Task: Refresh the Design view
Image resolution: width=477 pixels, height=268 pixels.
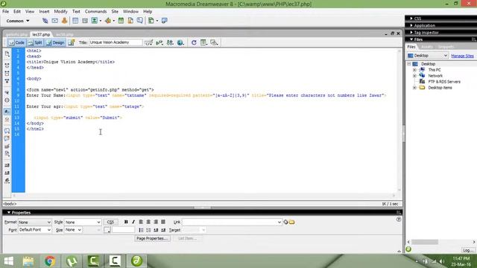Action: coord(194,42)
